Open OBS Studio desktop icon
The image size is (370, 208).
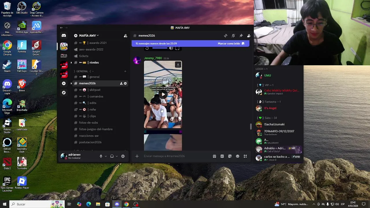click(22, 8)
